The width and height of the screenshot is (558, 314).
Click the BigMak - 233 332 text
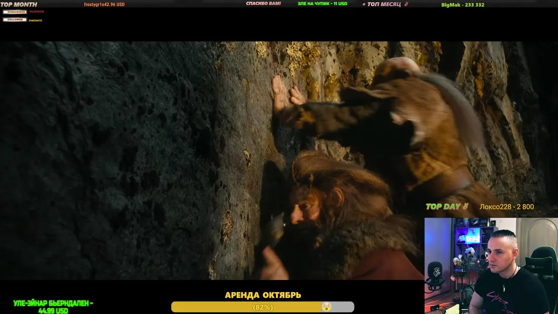click(463, 5)
